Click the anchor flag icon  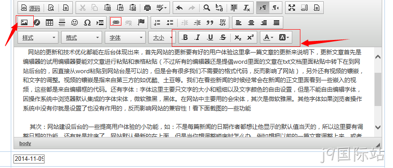click(141, 22)
